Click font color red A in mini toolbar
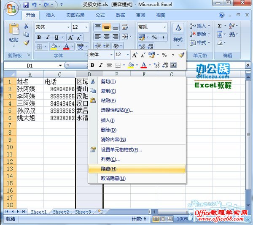The width and height of the screenshot is (253, 225). 144,65
